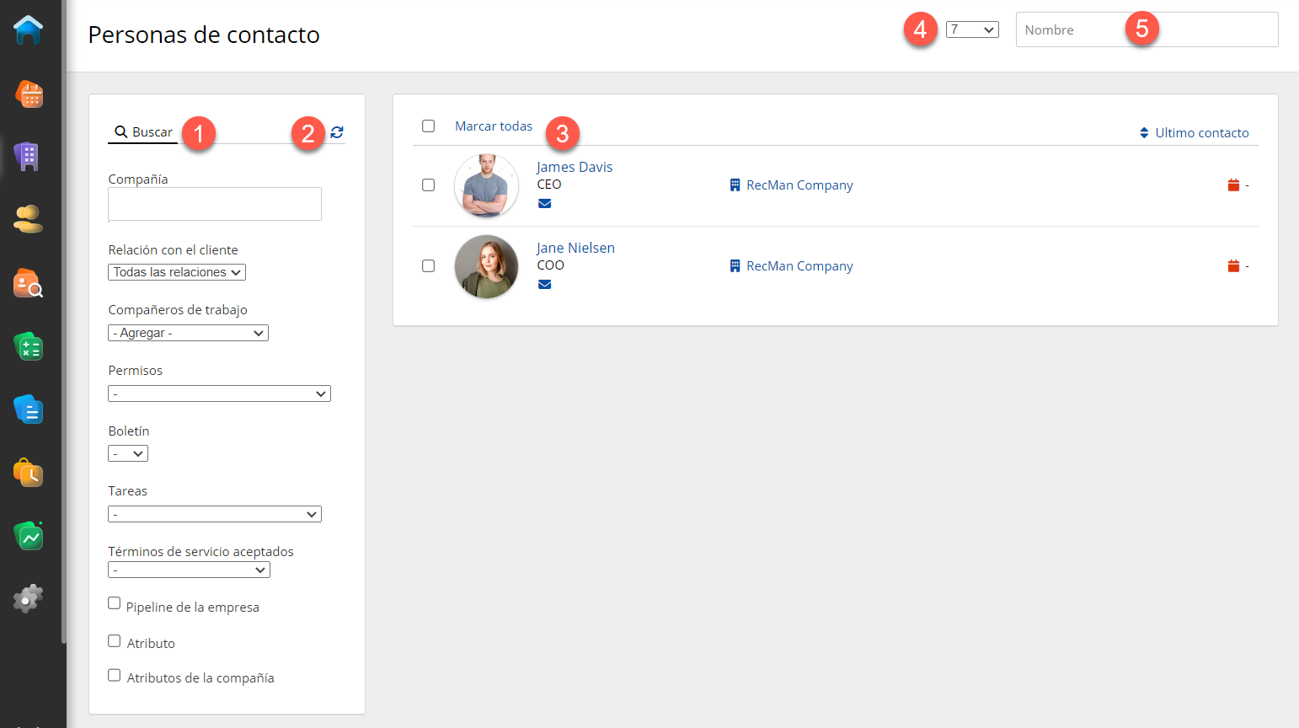Expand the Relación con el cliente dropdown

tap(177, 272)
